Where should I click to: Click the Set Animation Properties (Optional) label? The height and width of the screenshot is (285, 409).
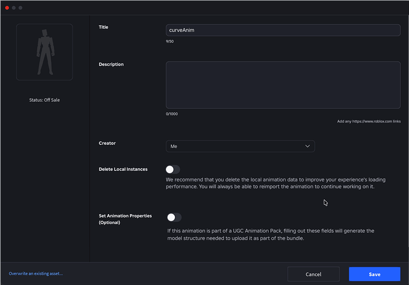125,219
